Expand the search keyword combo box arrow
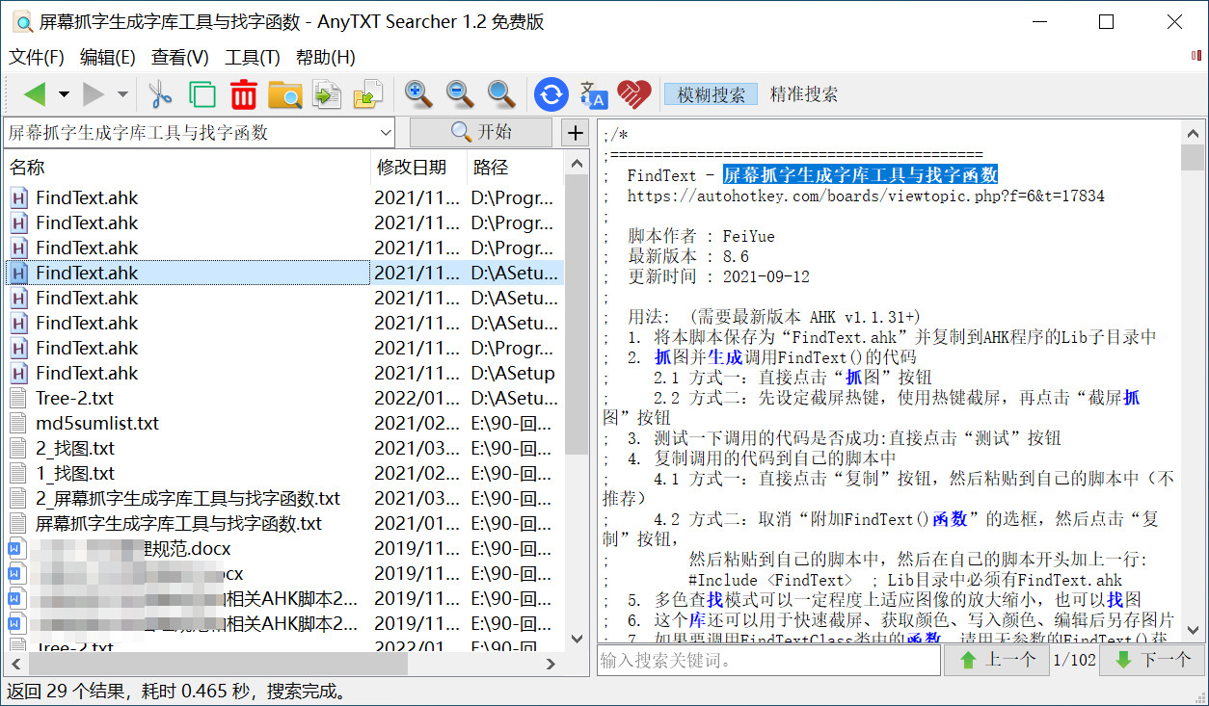 (386, 133)
